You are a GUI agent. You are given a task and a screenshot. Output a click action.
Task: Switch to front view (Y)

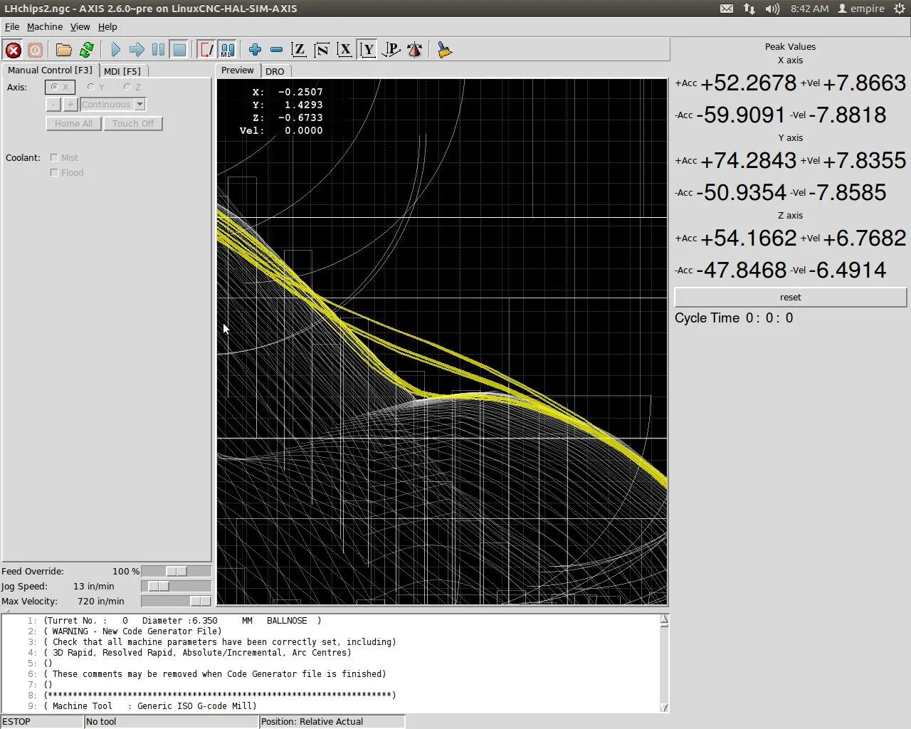367,50
